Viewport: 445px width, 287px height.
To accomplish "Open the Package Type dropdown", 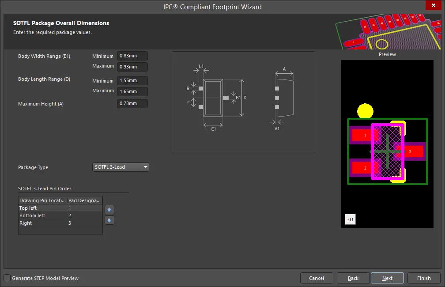I will [121, 167].
